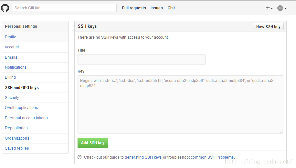Click the help question mark icon

pos(80,157)
